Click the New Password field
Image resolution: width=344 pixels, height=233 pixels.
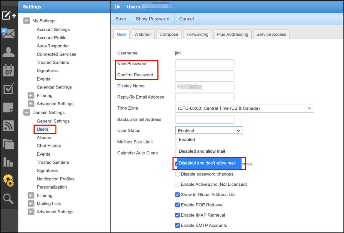tap(205, 64)
